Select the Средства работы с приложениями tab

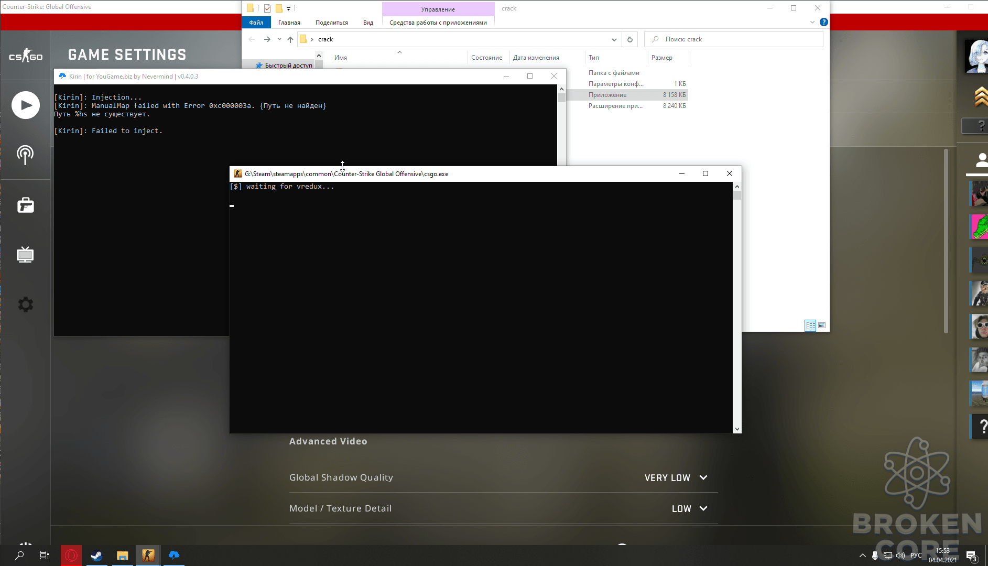pos(438,23)
